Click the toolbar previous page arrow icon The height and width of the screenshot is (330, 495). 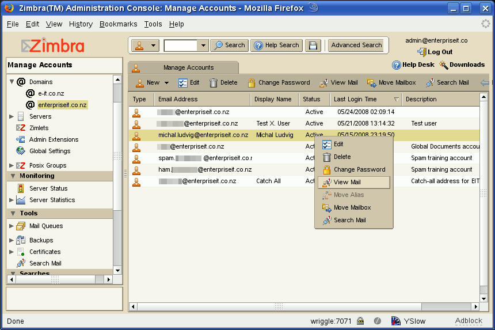coord(485,83)
